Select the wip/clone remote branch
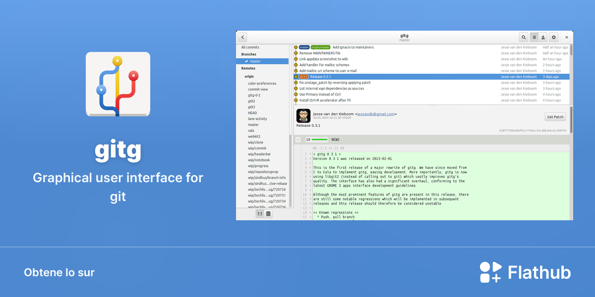This screenshot has height=297, width=595. [256, 143]
